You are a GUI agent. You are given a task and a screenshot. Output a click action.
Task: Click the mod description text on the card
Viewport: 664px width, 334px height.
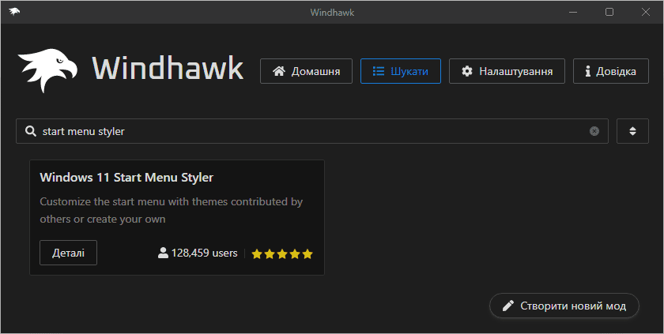171,210
